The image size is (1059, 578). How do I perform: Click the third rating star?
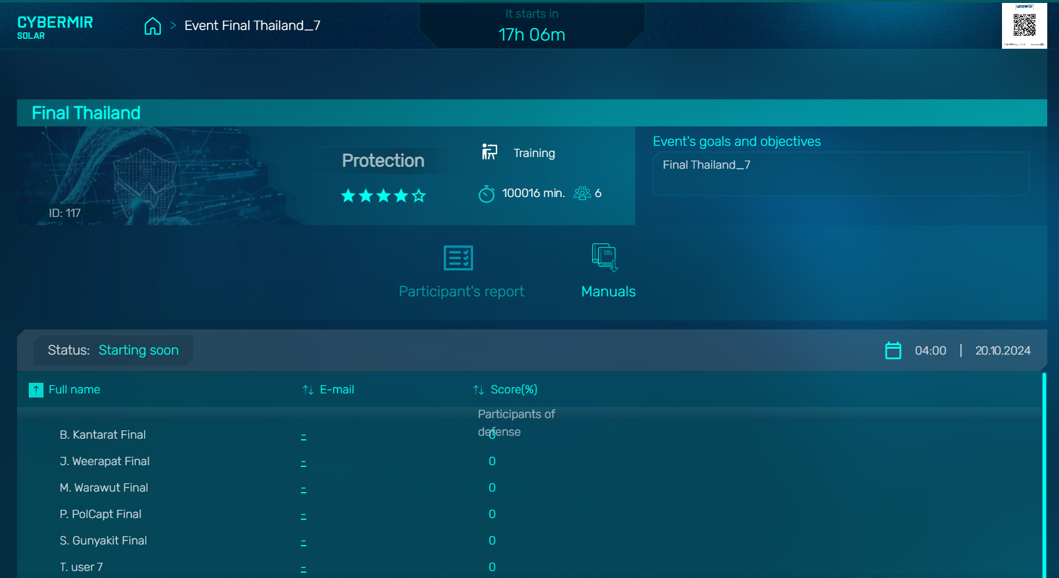point(384,195)
